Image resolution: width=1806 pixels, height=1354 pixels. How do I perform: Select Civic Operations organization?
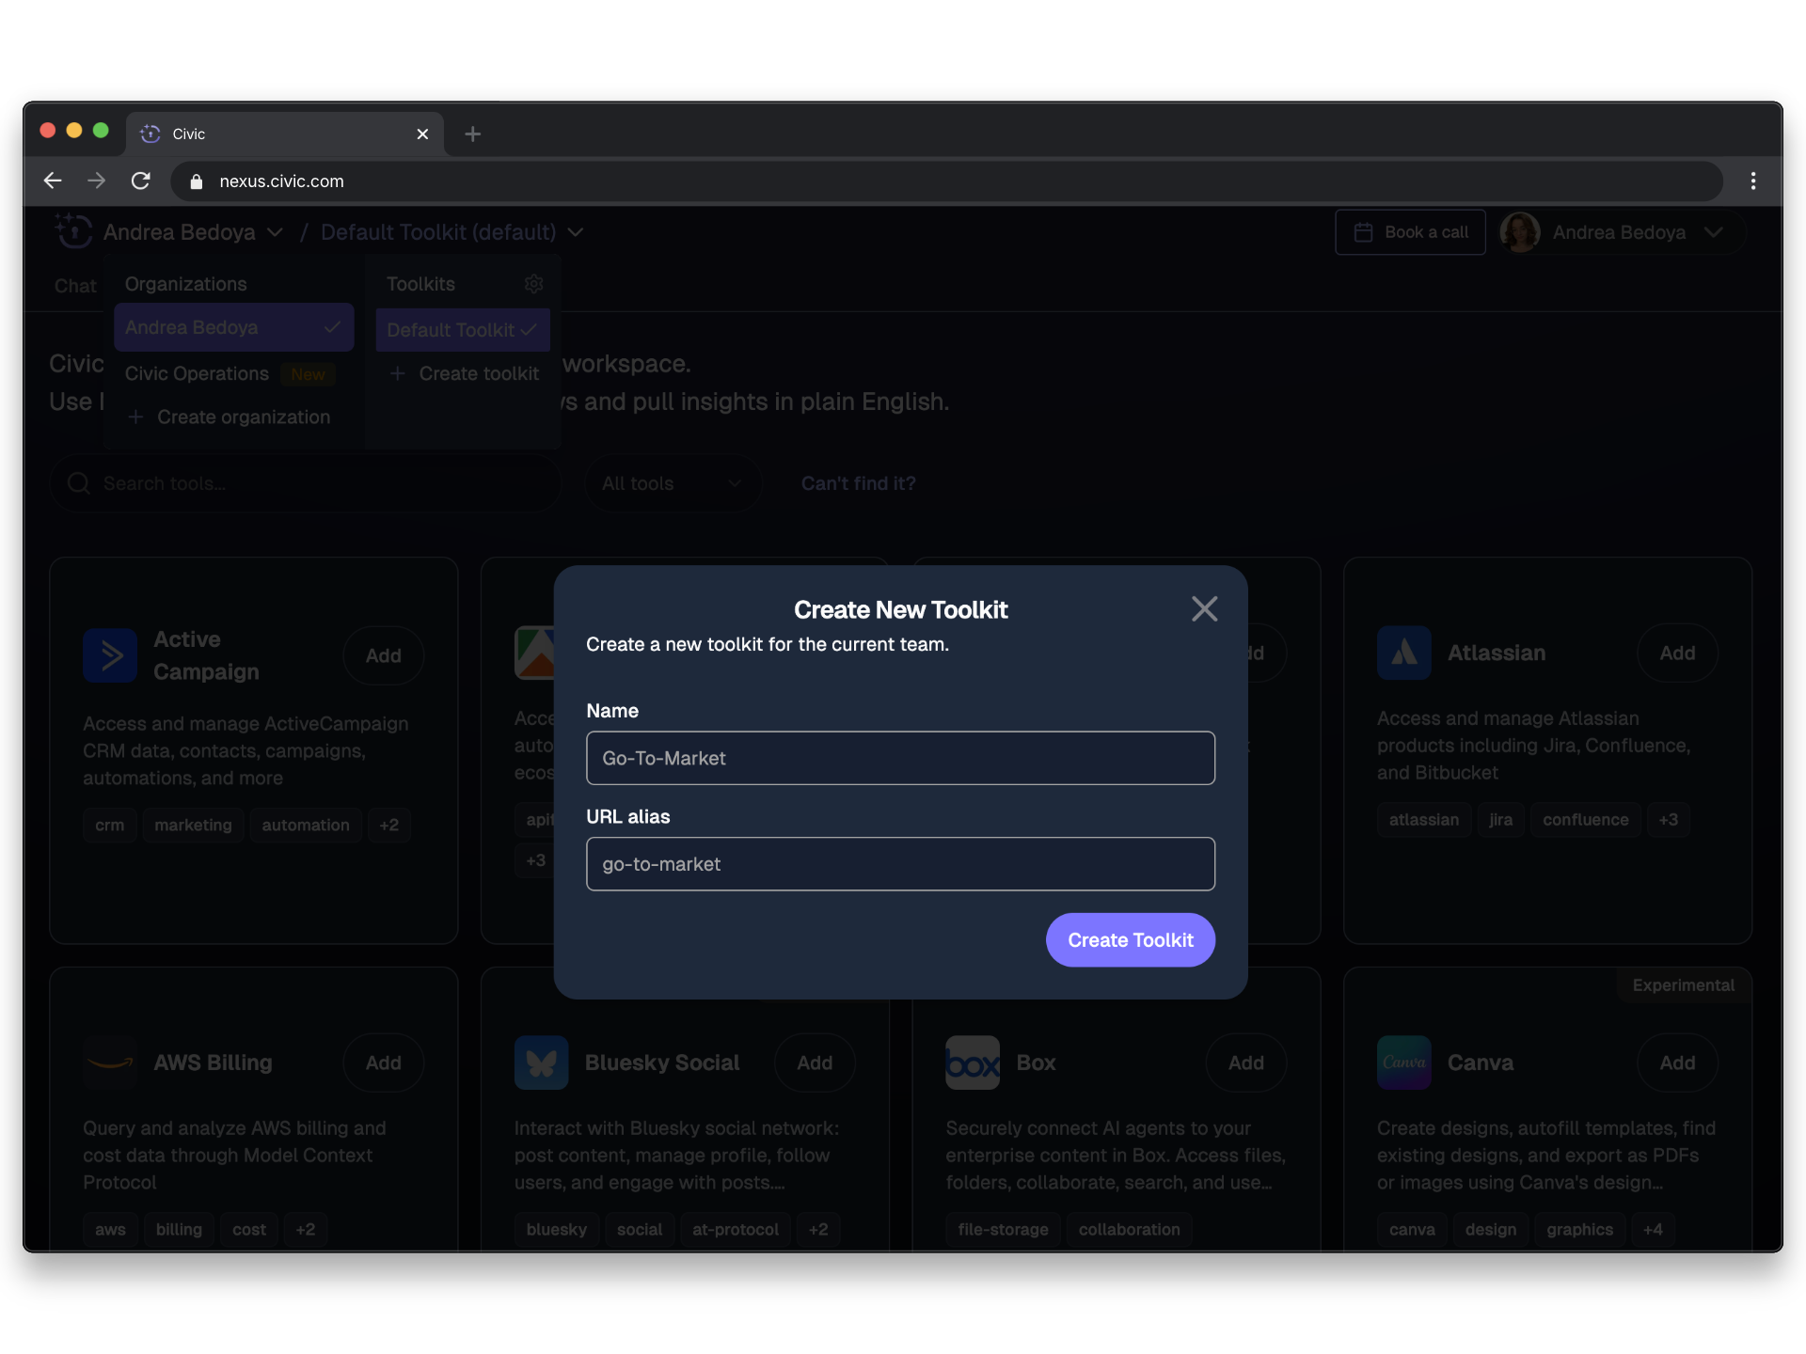(198, 373)
